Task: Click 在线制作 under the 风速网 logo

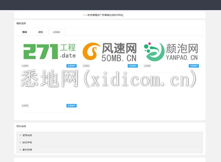Action: [x=133, y=66]
